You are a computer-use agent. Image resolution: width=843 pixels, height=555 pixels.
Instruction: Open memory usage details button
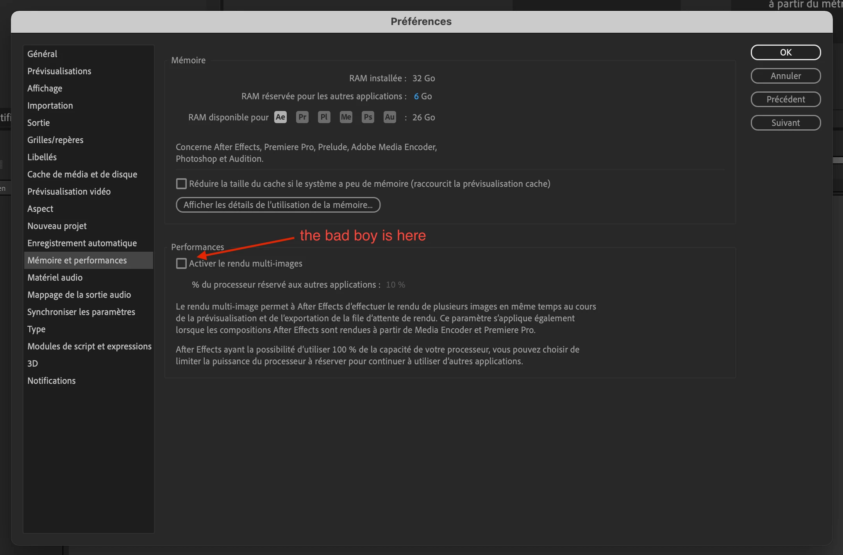tap(278, 205)
